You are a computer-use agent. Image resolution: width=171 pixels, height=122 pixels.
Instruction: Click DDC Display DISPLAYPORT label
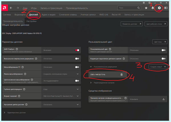(22, 33)
